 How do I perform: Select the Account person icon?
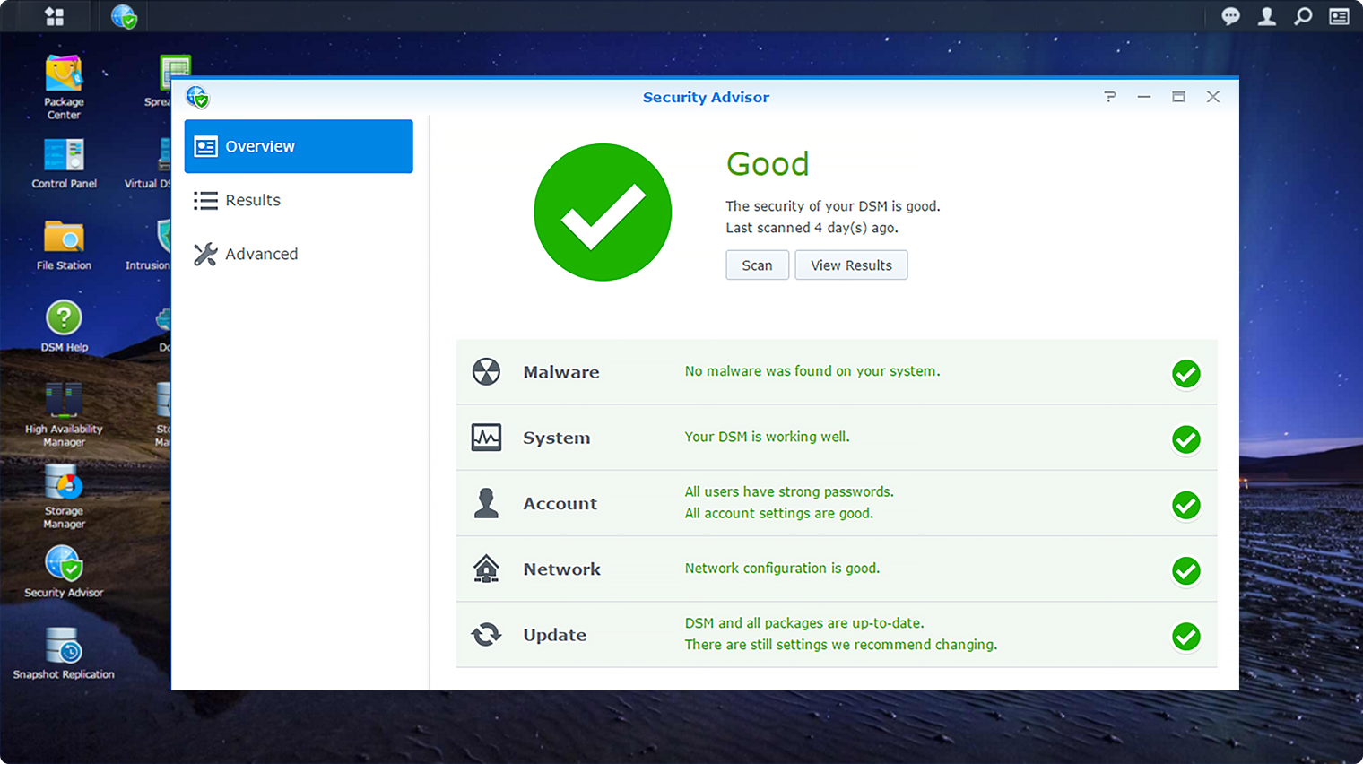486,503
